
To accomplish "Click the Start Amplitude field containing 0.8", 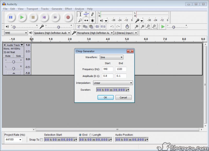I will 108,76.
